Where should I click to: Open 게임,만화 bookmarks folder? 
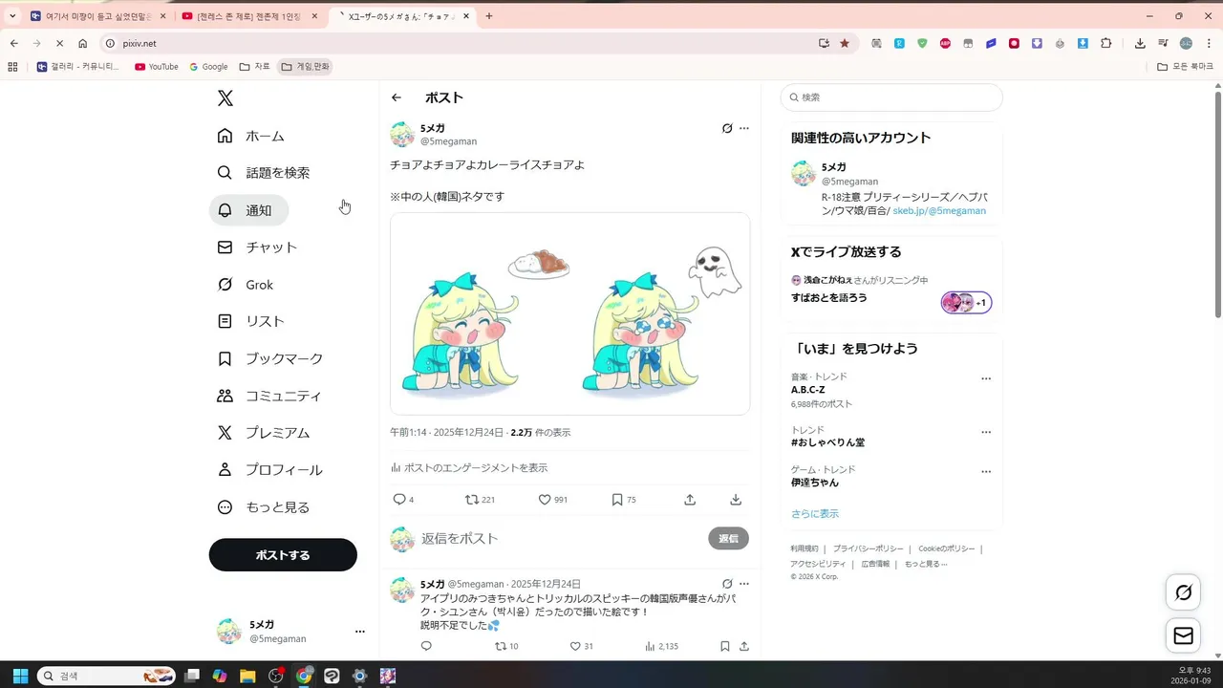pos(305,67)
